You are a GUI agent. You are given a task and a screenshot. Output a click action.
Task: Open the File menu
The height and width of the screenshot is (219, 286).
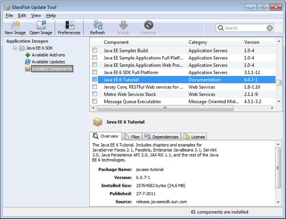tap(9, 15)
